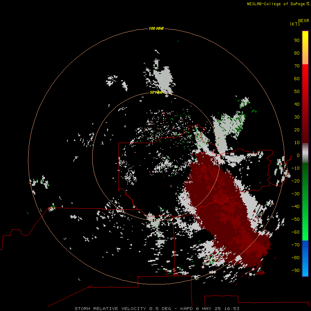
Task: Click the 80 value on the velocity scale
Action: click(297, 53)
